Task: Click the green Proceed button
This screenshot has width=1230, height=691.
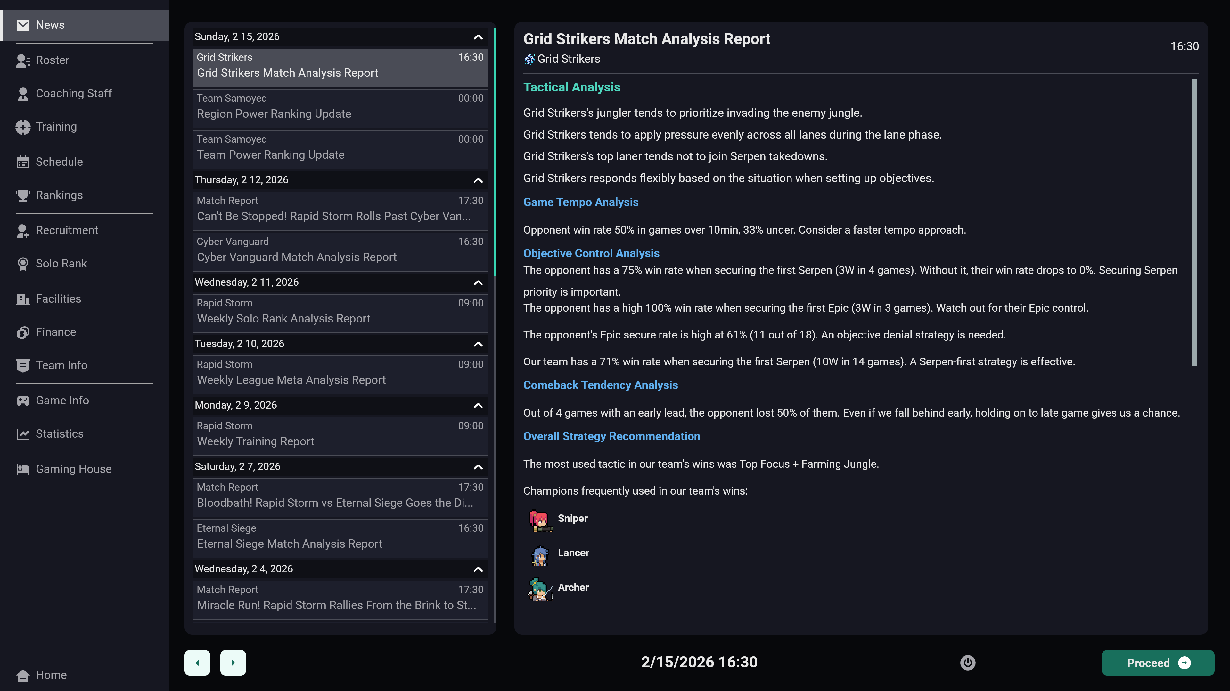Action: click(1157, 663)
